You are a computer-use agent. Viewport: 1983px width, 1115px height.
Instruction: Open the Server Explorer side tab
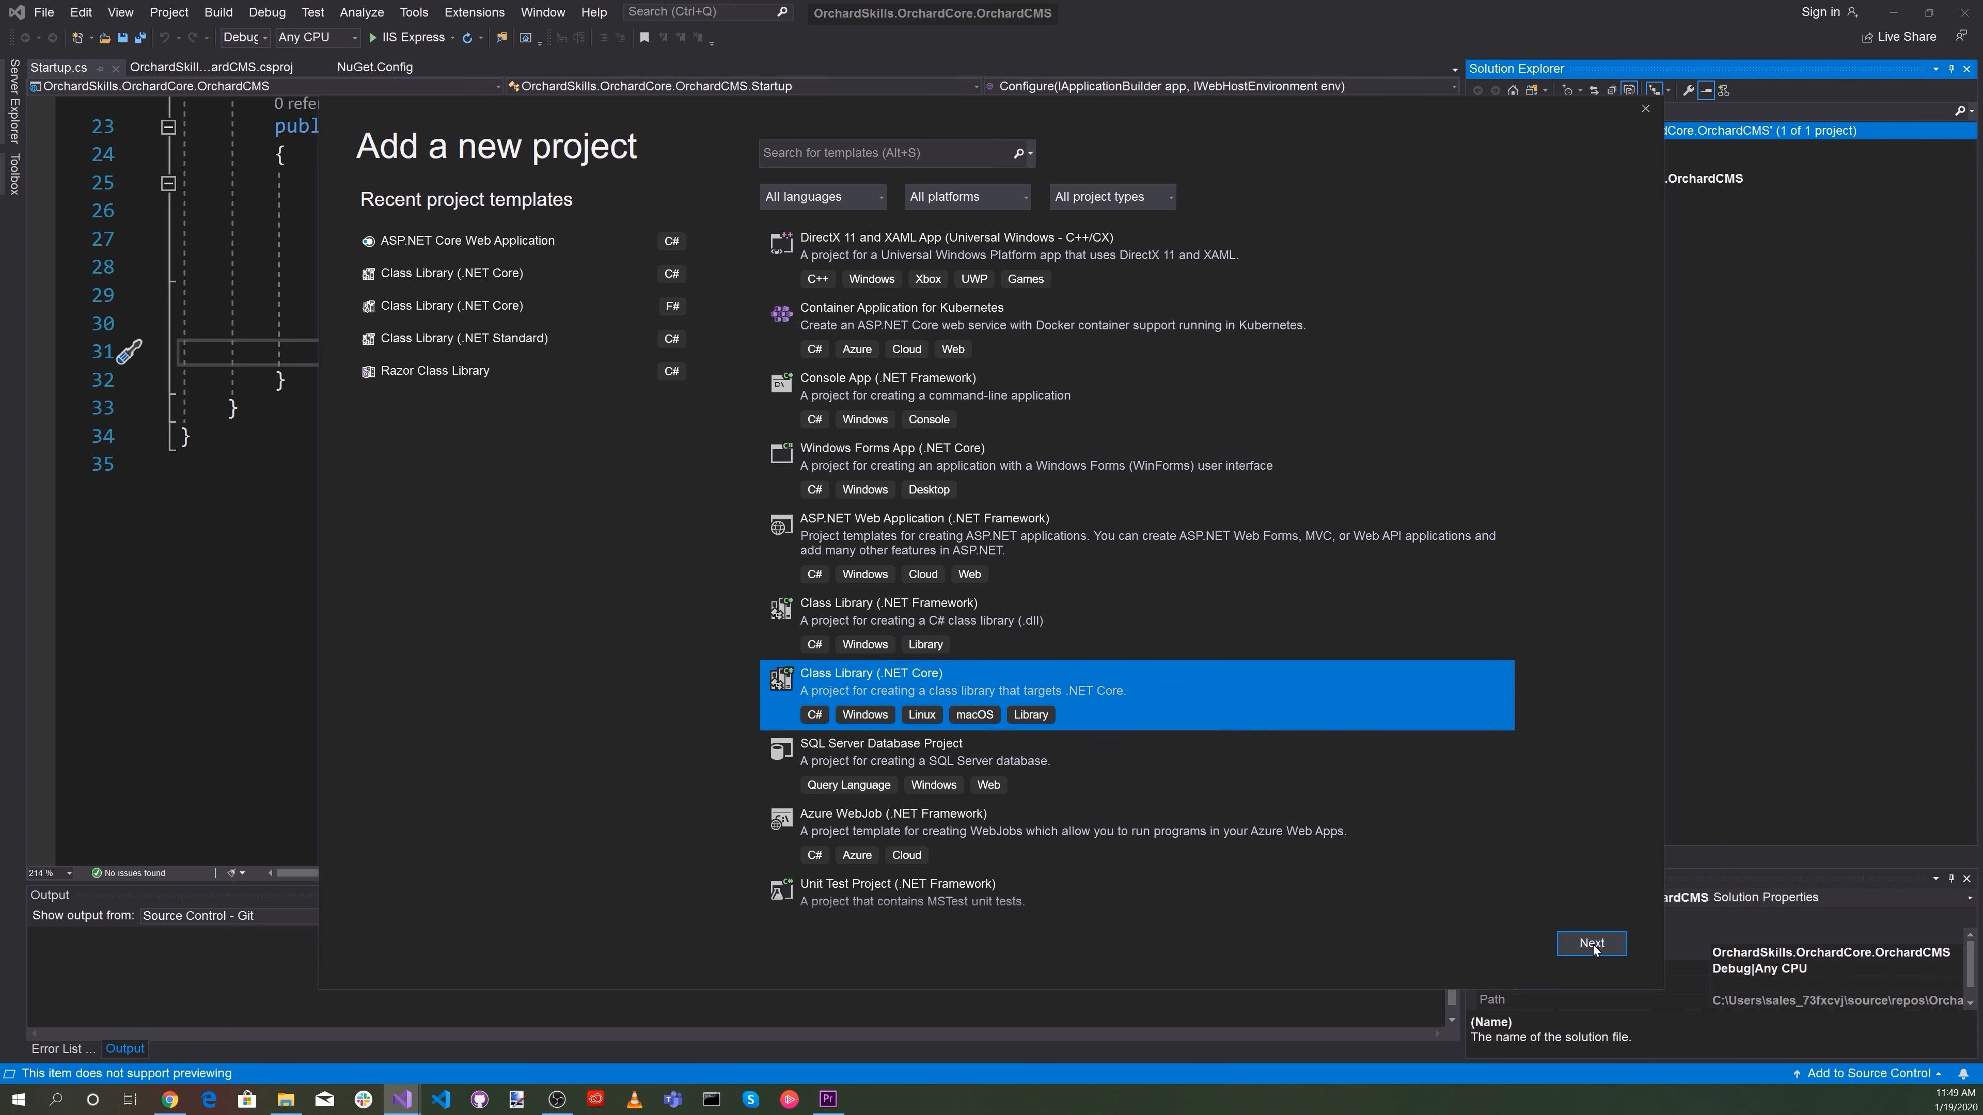(x=14, y=101)
